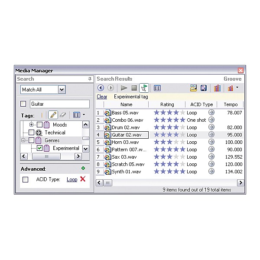
Task: Click the arrow icon in Horn 03.wav row
Action: (x=211, y=142)
